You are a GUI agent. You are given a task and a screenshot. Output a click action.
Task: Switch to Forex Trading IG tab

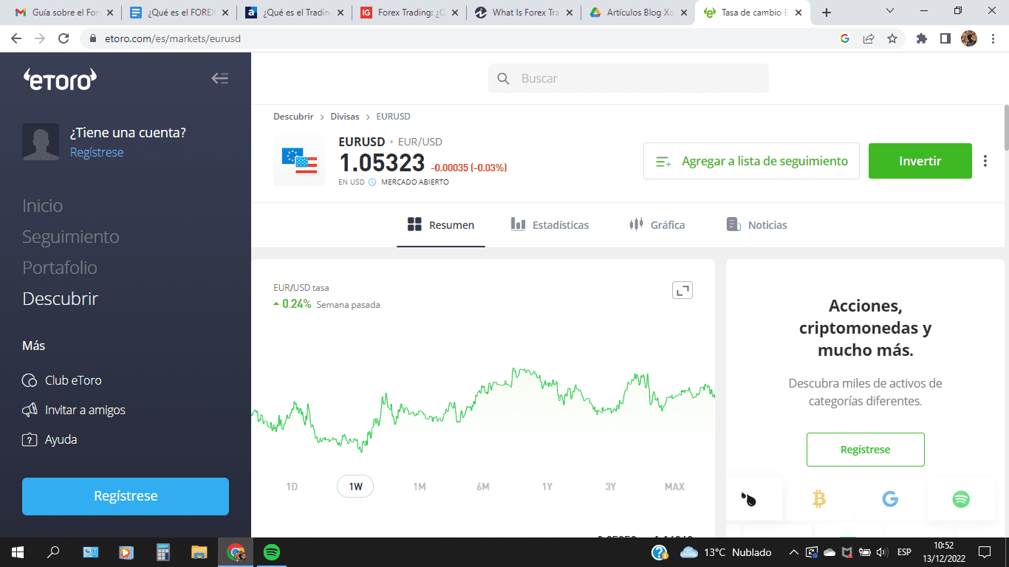coord(408,13)
